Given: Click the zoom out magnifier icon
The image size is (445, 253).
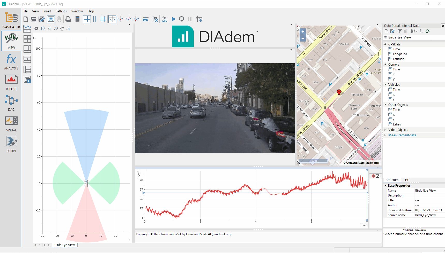Looking at the screenshot, I should tap(56, 28).
